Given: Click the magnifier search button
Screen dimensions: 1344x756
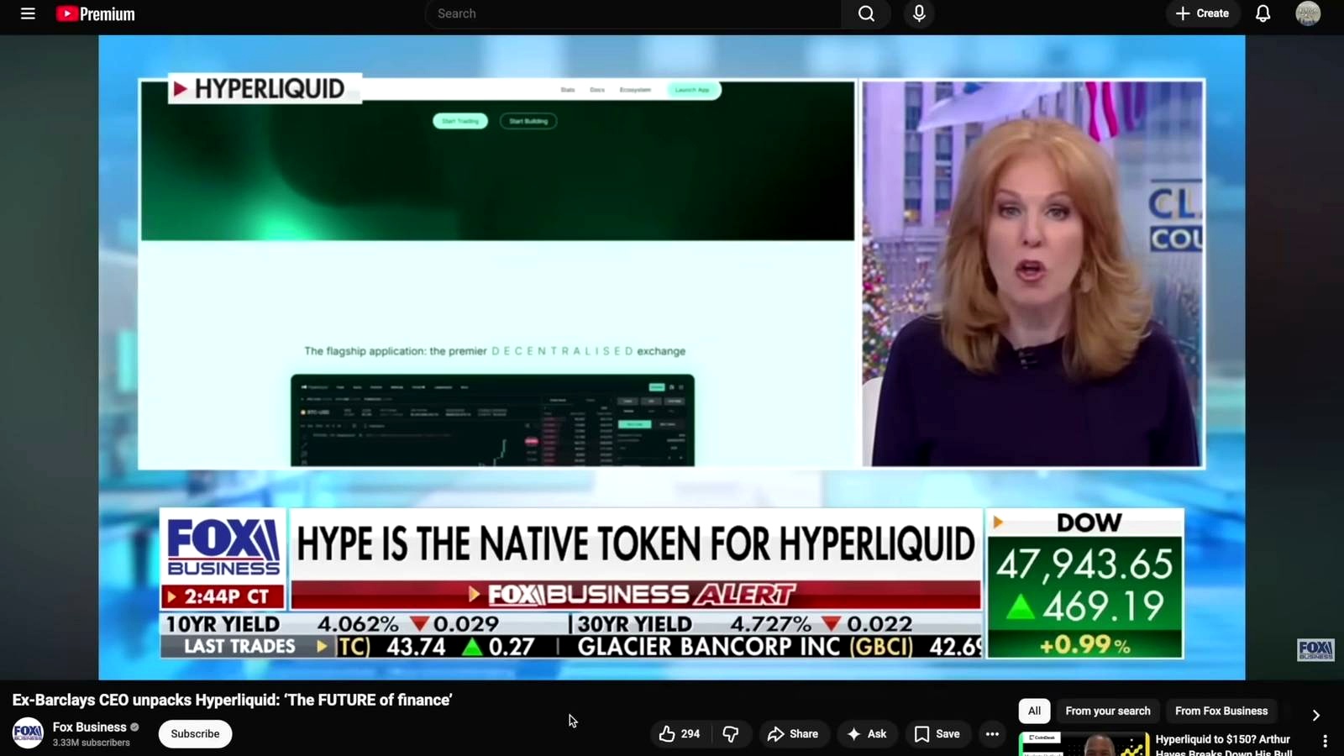Looking at the screenshot, I should pyautogui.click(x=866, y=13).
